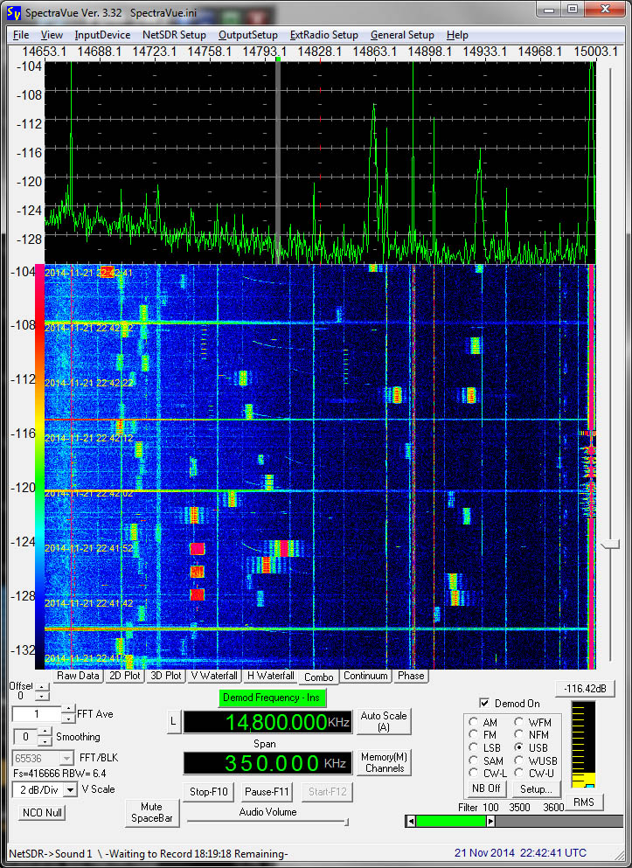Click the FFT Ave value field
This screenshot has width=632, height=868.
pos(37,714)
